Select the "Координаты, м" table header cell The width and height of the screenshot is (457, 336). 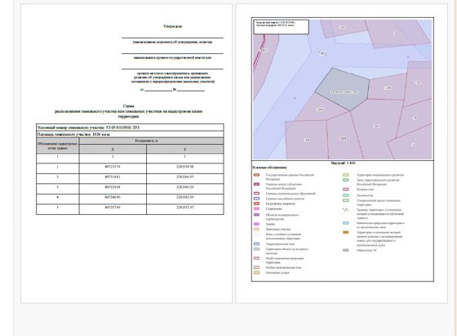click(x=152, y=141)
